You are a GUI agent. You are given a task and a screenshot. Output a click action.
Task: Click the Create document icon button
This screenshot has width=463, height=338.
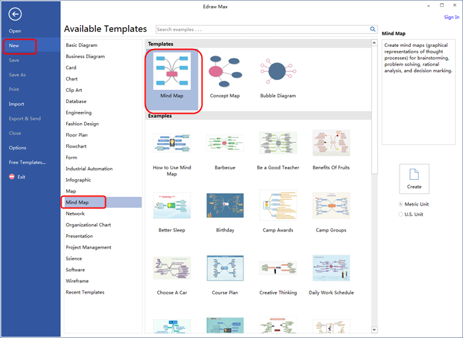tap(414, 179)
